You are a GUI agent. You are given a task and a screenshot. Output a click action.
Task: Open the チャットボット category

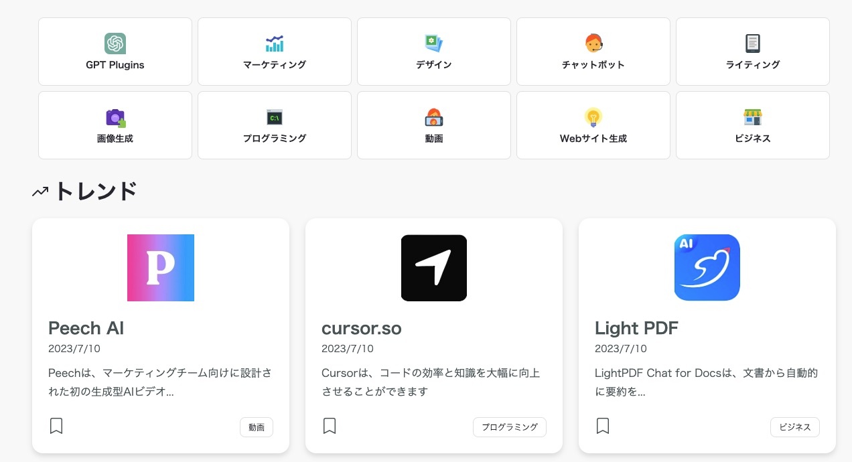click(593, 52)
